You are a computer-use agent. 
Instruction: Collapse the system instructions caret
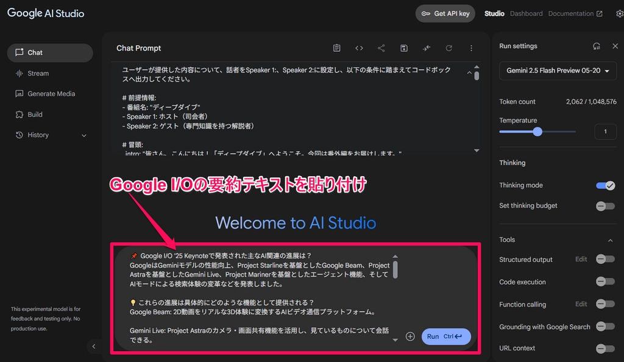[x=469, y=73]
